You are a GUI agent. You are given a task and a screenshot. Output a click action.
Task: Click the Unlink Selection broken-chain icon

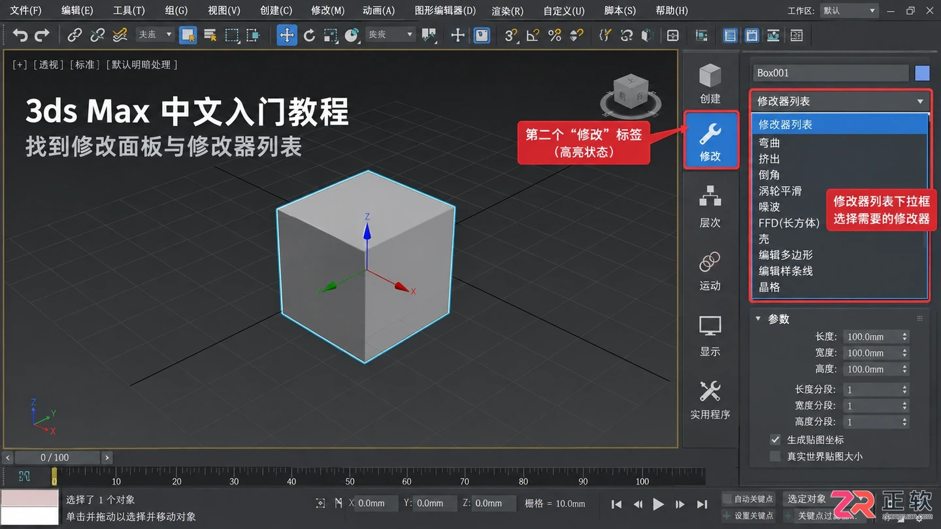pos(97,35)
